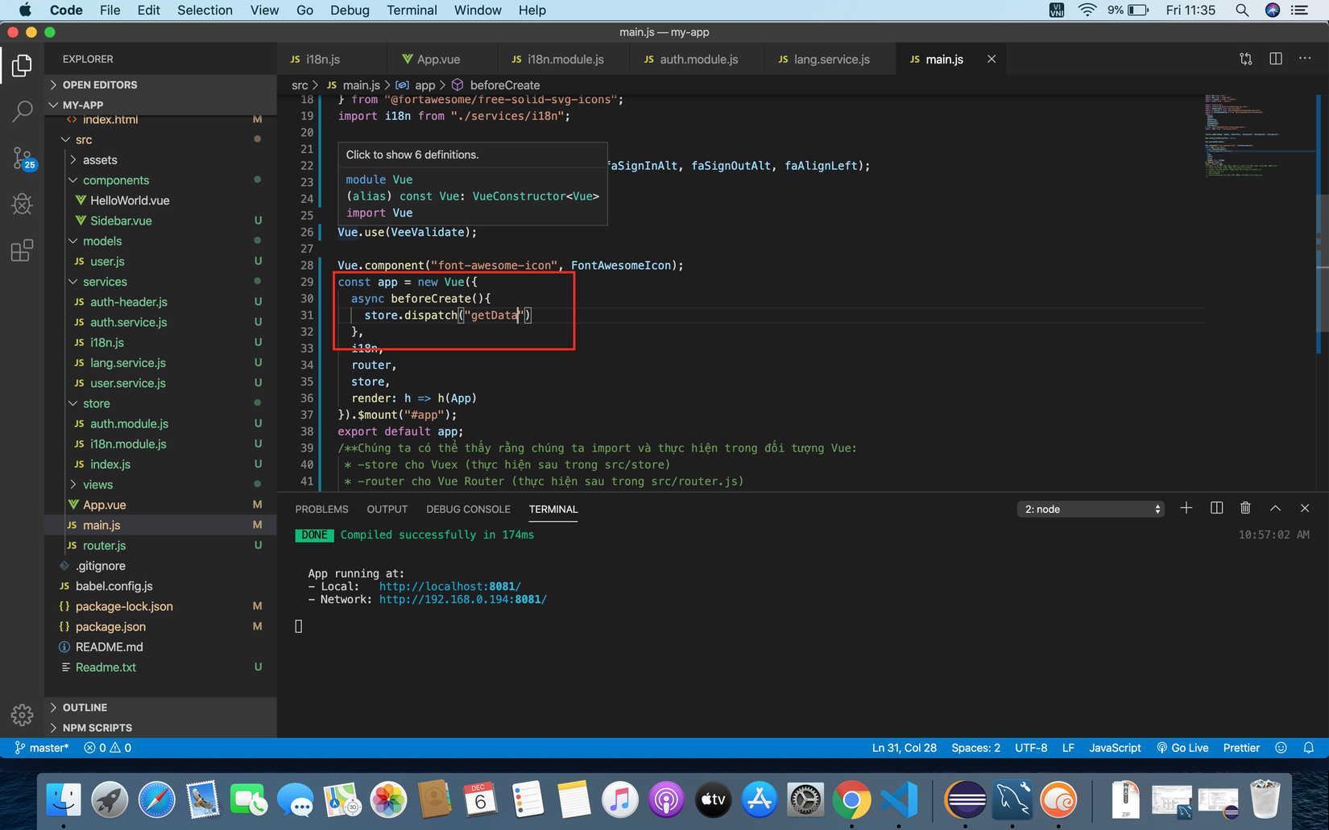Open Source Control view with 25 changes
Image resolution: width=1329 pixels, height=830 pixels.
pos(22,158)
